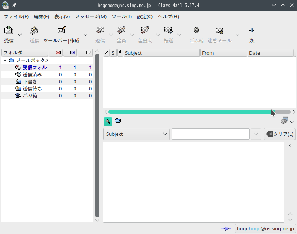Click the left arrow of message list scrollbar
The height and width of the screenshot is (234, 297).
coord(105,112)
